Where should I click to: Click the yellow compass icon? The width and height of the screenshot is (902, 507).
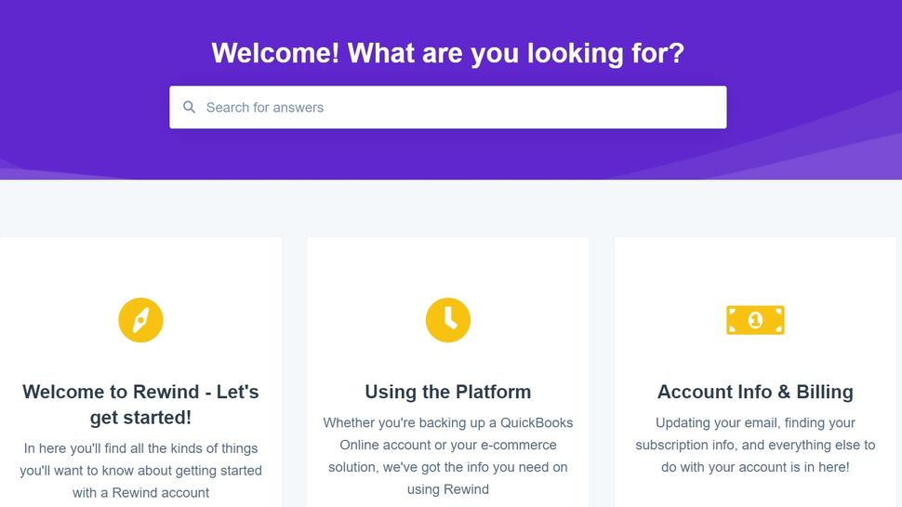click(140, 320)
